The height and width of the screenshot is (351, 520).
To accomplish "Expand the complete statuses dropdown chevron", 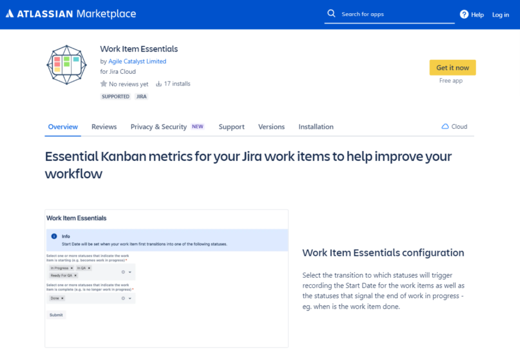I will (130, 298).
